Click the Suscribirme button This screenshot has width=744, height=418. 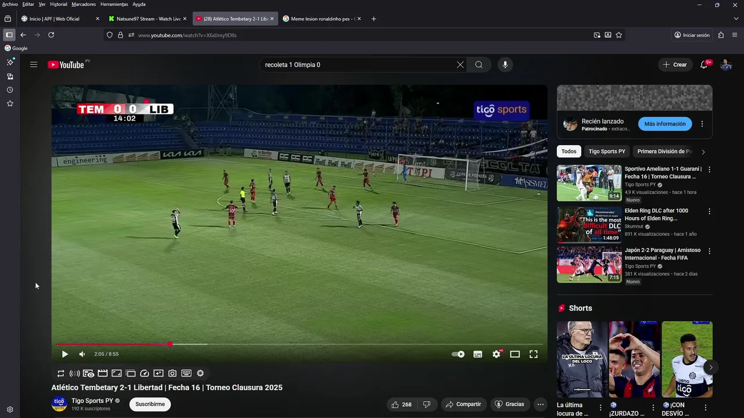[150, 404]
